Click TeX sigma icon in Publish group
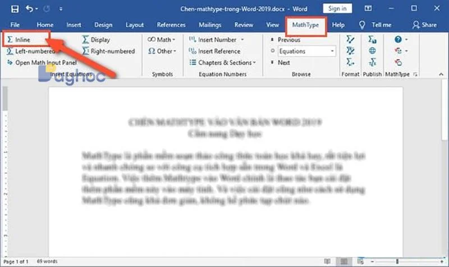This screenshot has height=267, width=449. pyautogui.click(x=372, y=62)
